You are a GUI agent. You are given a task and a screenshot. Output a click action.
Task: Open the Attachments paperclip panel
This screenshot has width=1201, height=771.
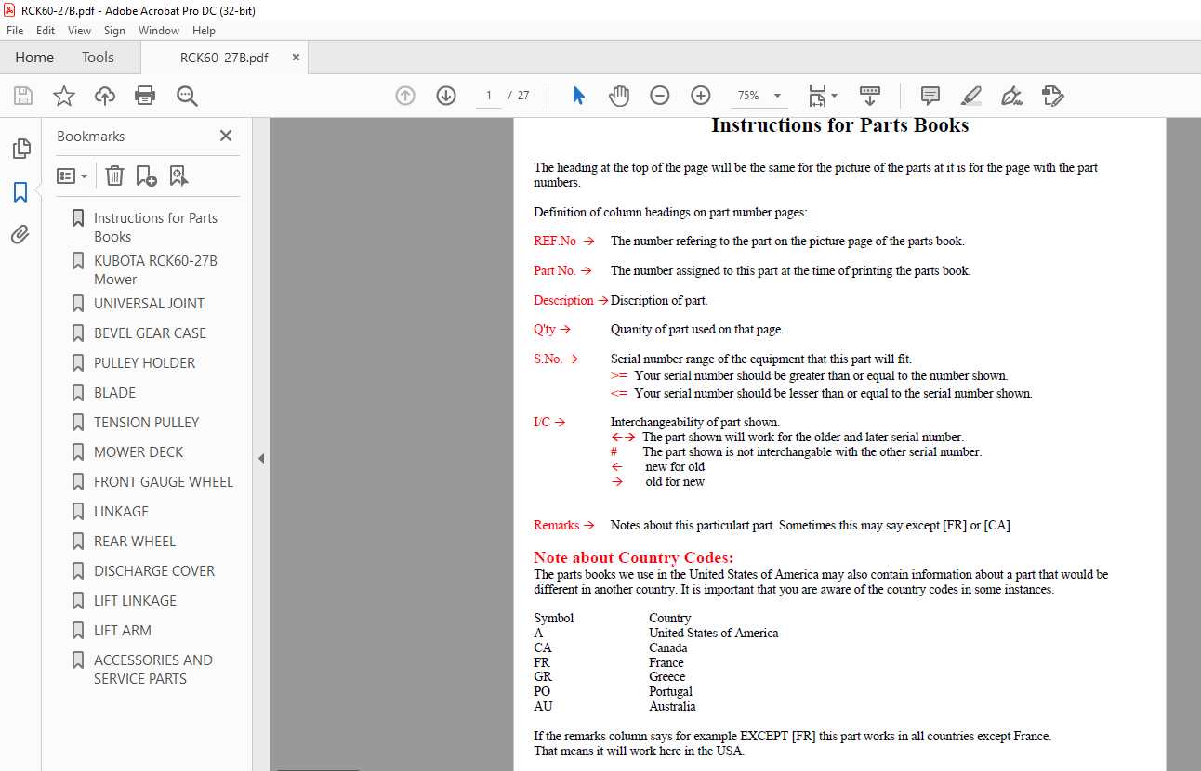click(x=20, y=235)
